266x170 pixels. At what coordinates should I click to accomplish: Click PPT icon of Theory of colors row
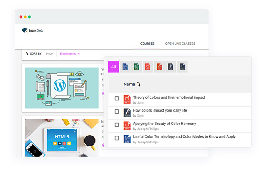pos(127,100)
